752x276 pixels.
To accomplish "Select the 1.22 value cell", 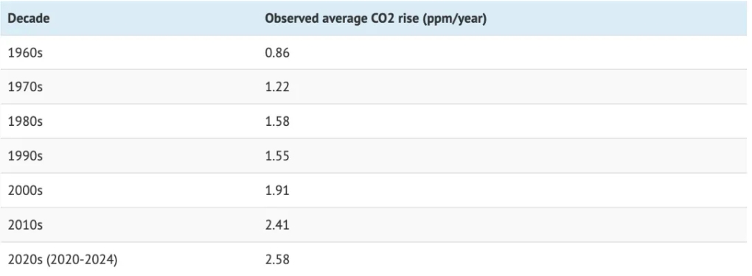I will (505, 87).
